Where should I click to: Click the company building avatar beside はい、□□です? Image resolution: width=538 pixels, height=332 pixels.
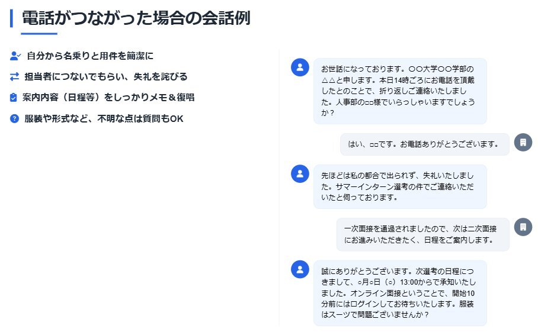[523, 142]
